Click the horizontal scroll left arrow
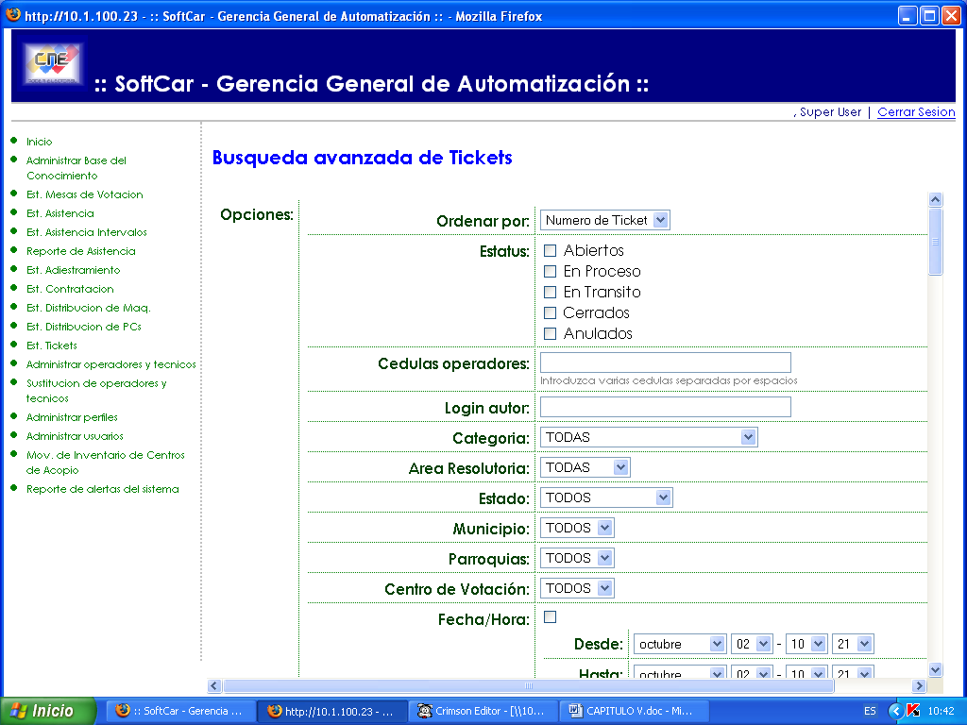967x725 pixels. point(214,685)
